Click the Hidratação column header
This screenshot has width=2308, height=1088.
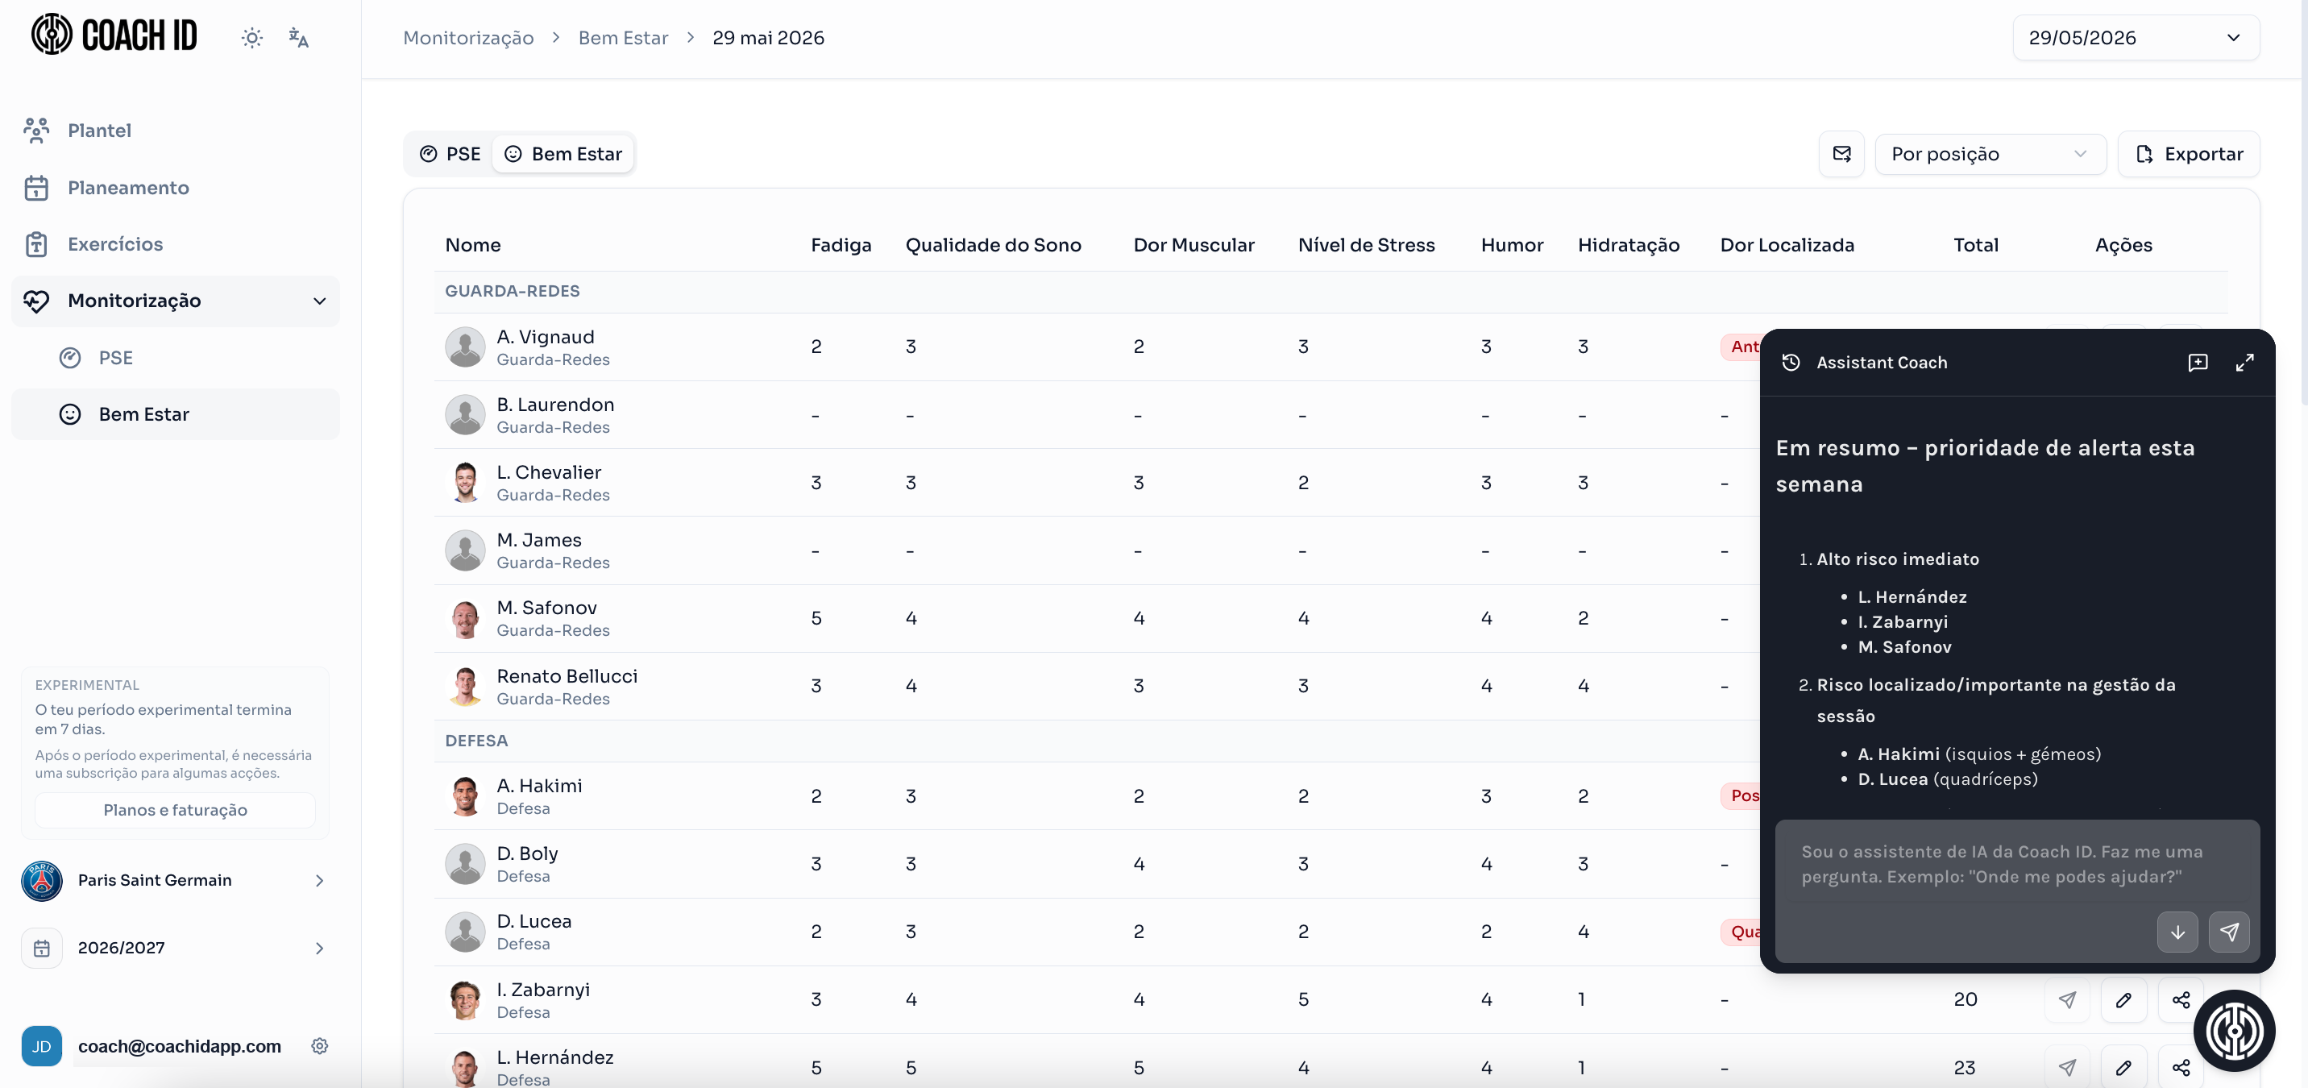click(x=1628, y=245)
